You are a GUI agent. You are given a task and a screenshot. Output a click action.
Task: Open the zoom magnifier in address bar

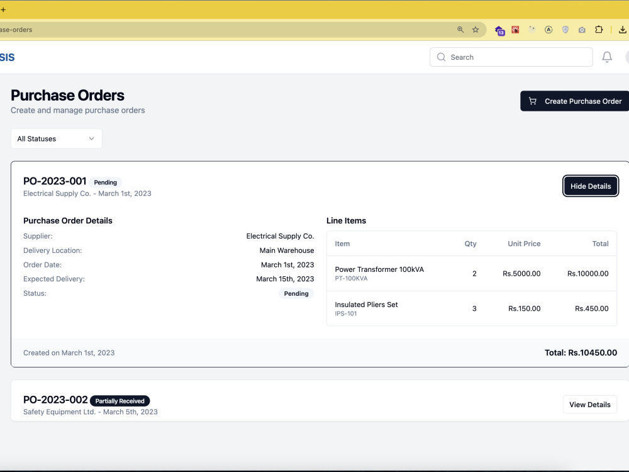460,30
